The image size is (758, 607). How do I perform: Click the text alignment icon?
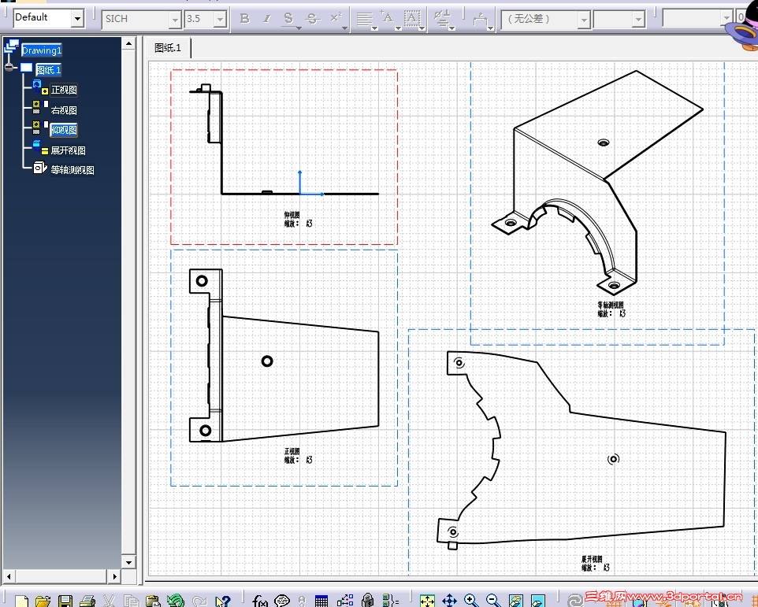(x=363, y=19)
